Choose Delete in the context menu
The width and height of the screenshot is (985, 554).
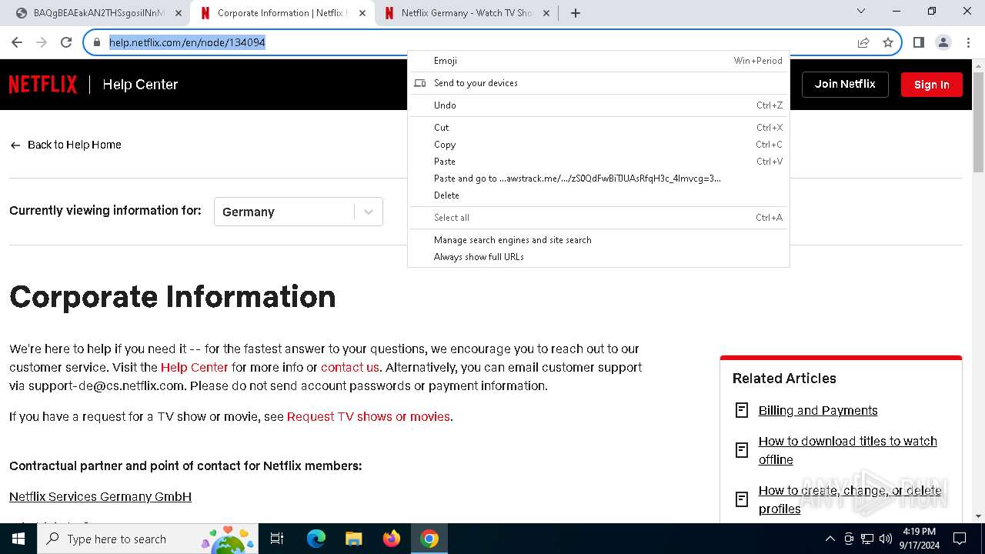[x=598, y=195]
